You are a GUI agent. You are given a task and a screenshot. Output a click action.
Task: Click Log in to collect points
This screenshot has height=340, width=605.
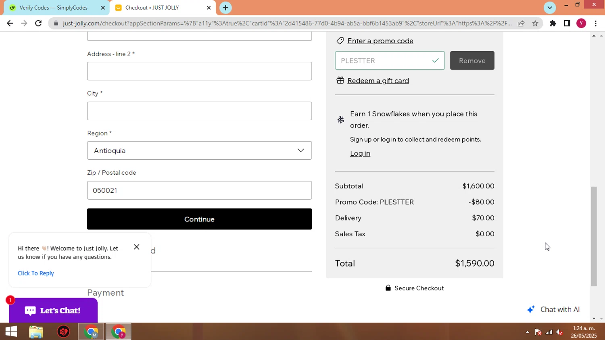360,153
